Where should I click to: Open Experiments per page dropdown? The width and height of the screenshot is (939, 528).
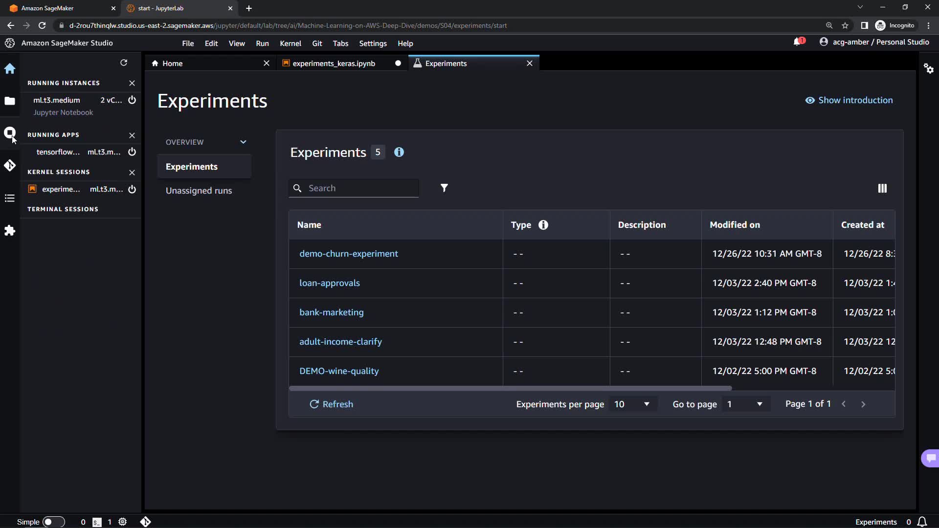tap(632, 404)
